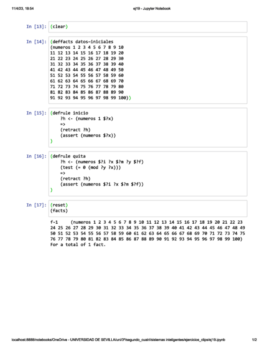Select the In [16]: prompt
The height and width of the screenshot is (348, 268).
(36, 156)
